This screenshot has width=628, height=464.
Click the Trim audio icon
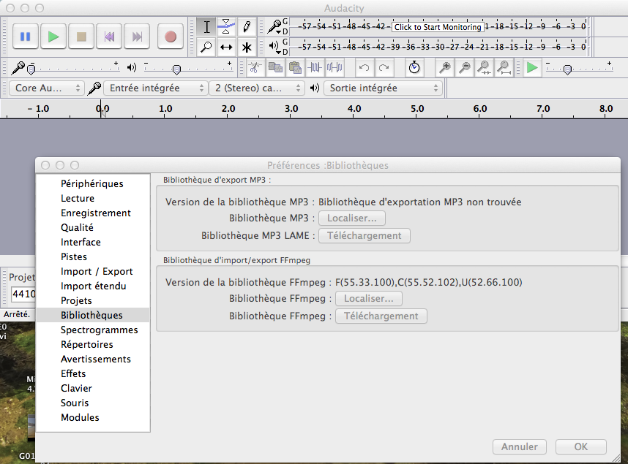pos(315,68)
